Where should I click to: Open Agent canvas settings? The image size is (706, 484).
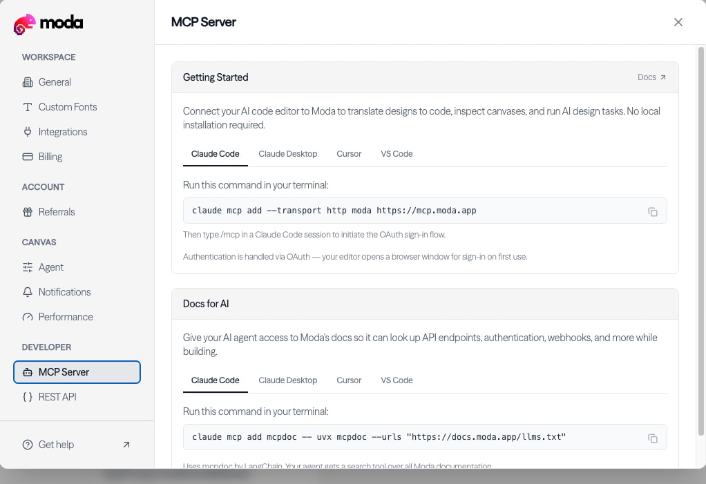pyautogui.click(x=77, y=267)
